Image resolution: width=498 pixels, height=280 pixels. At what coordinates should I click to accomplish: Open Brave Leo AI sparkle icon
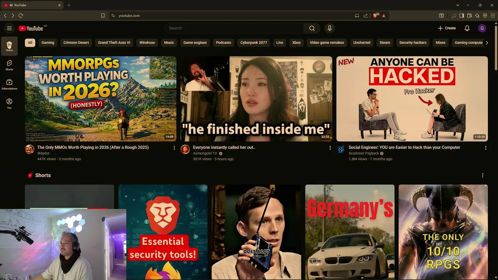(x=477, y=16)
